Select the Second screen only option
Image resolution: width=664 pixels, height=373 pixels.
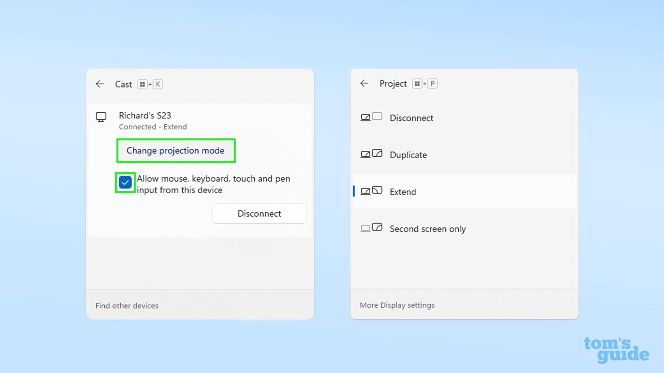pyautogui.click(x=464, y=229)
